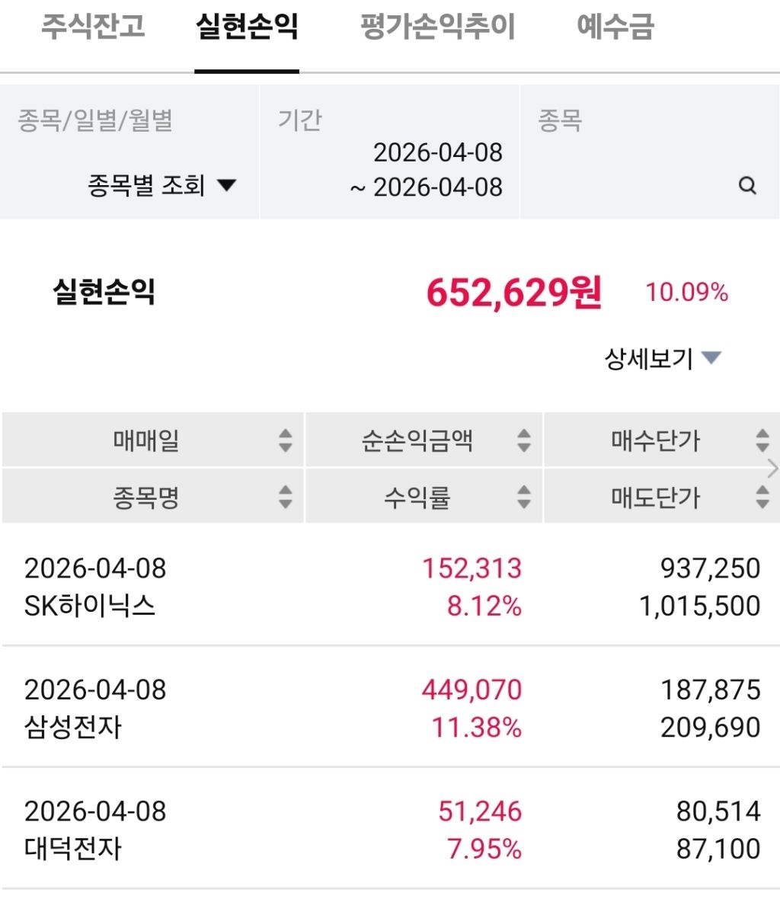Open the 삼성전자 trade row

click(390, 709)
